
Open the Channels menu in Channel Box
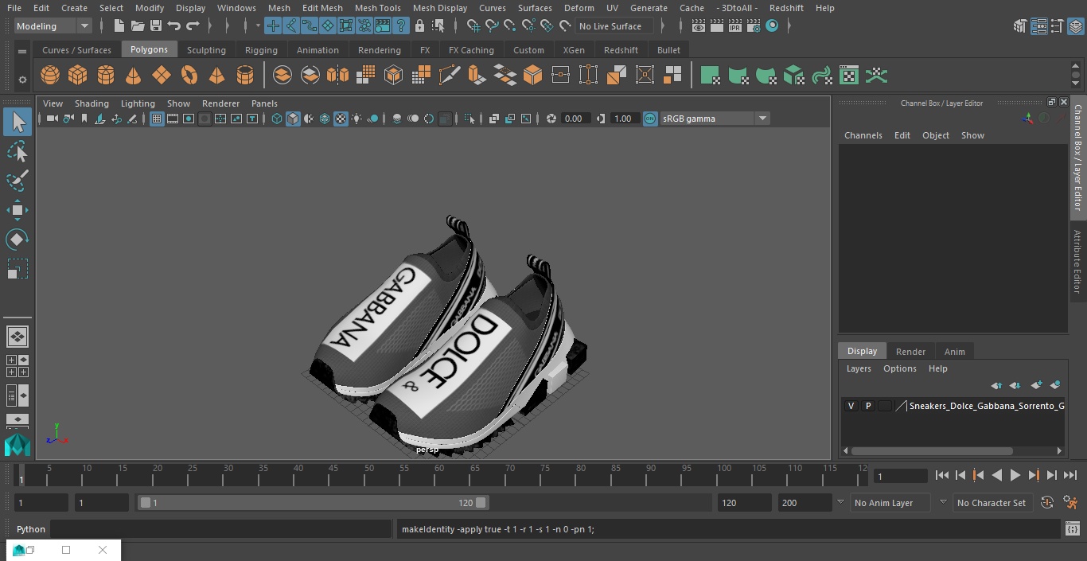(x=863, y=135)
